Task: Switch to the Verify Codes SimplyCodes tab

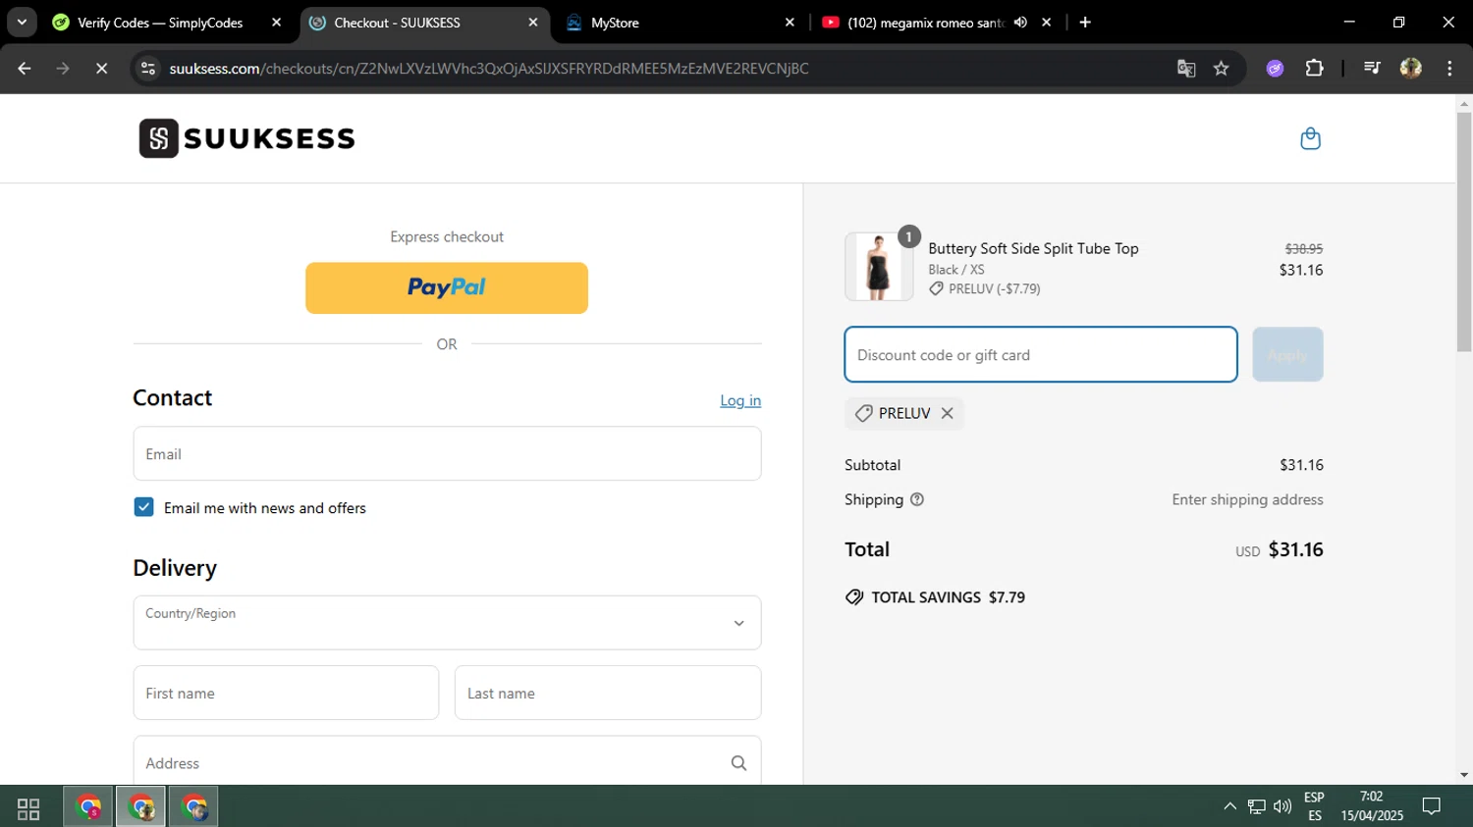Action: pos(160,22)
